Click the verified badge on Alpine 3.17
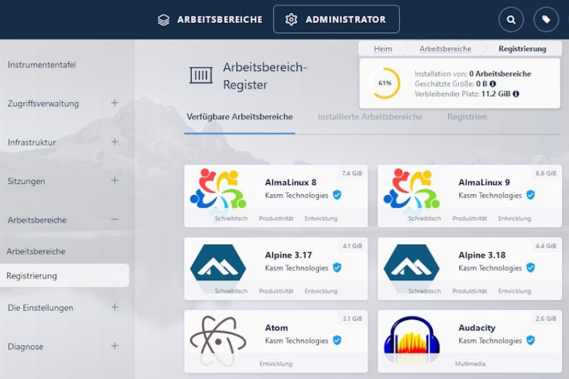The height and width of the screenshot is (379, 569). [x=337, y=267]
